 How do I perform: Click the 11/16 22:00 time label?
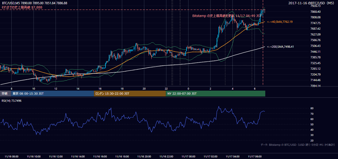coord(166,156)
